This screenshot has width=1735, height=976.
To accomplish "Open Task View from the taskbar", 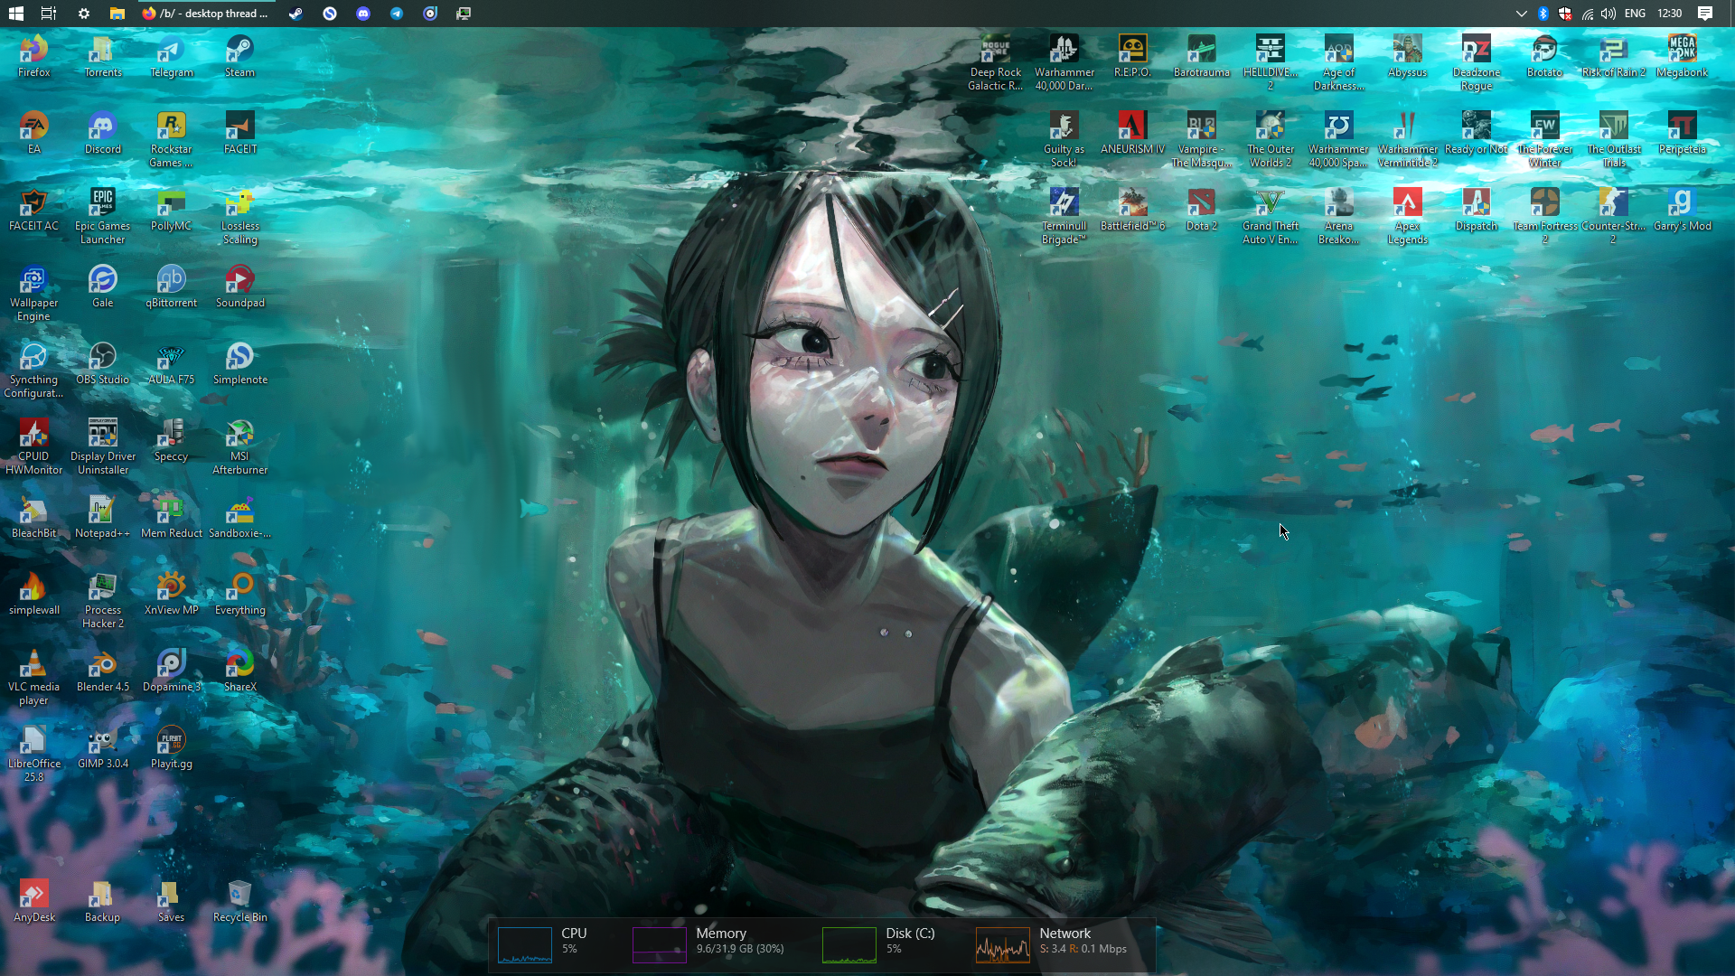I will [x=49, y=14].
